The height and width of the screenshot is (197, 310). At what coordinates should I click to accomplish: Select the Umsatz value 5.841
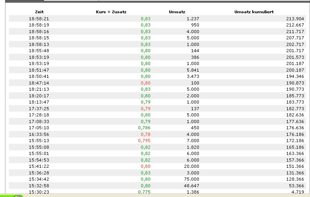tap(193, 70)
